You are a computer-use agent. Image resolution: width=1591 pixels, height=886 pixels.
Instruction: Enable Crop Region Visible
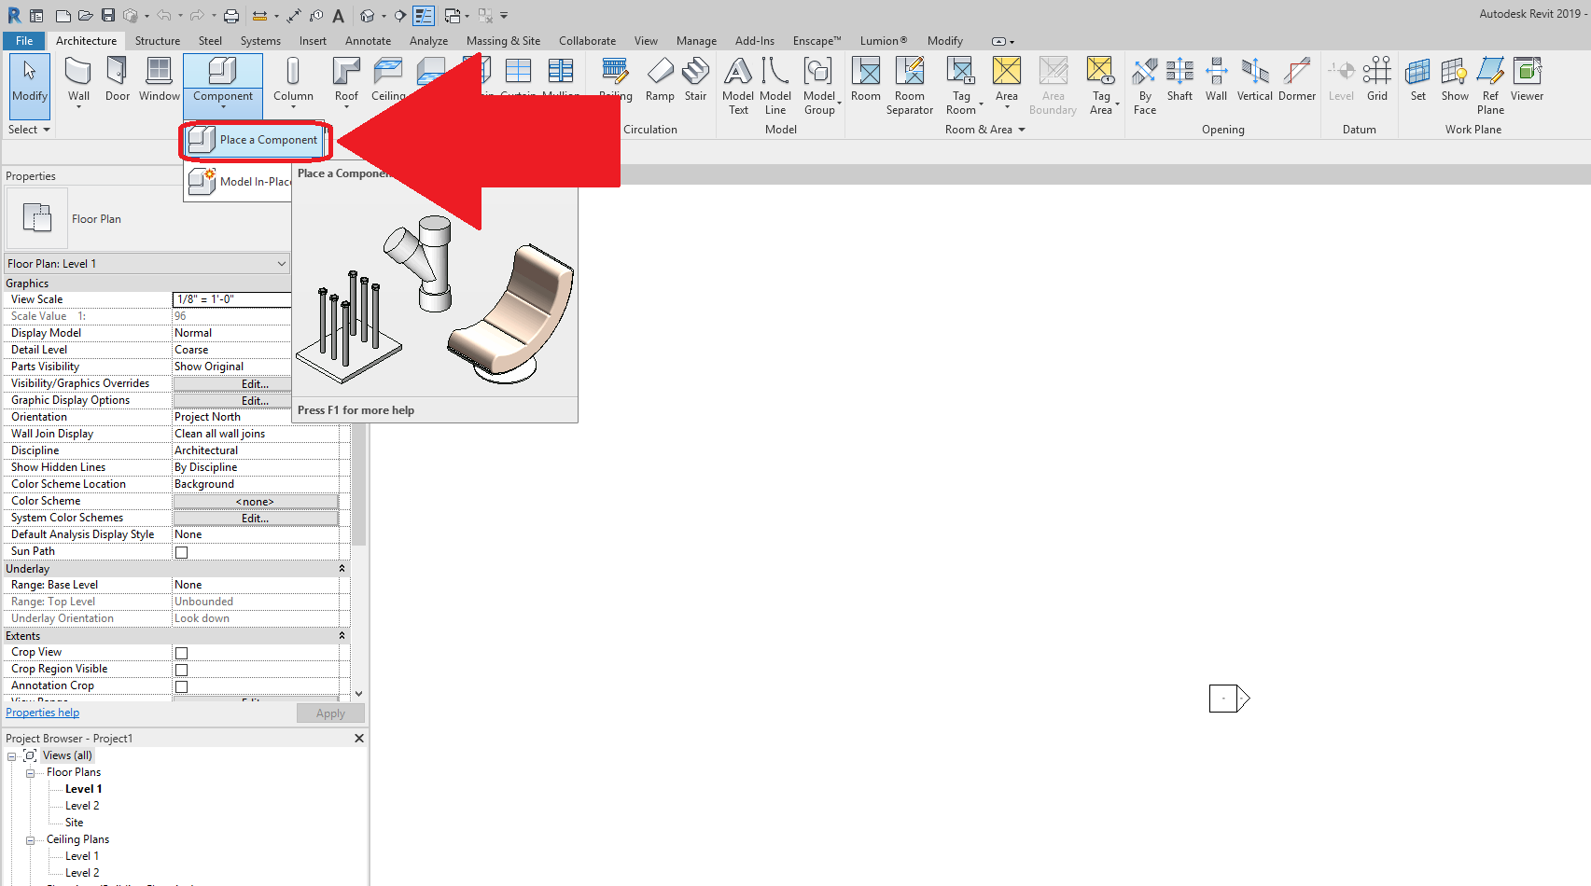(x=180, y=669)
